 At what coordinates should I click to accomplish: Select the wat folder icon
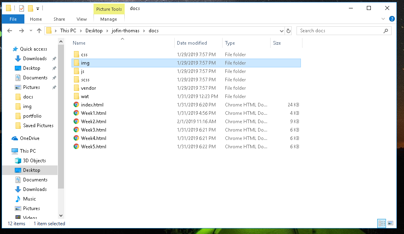pyautogui.click(x=76, y=96)
